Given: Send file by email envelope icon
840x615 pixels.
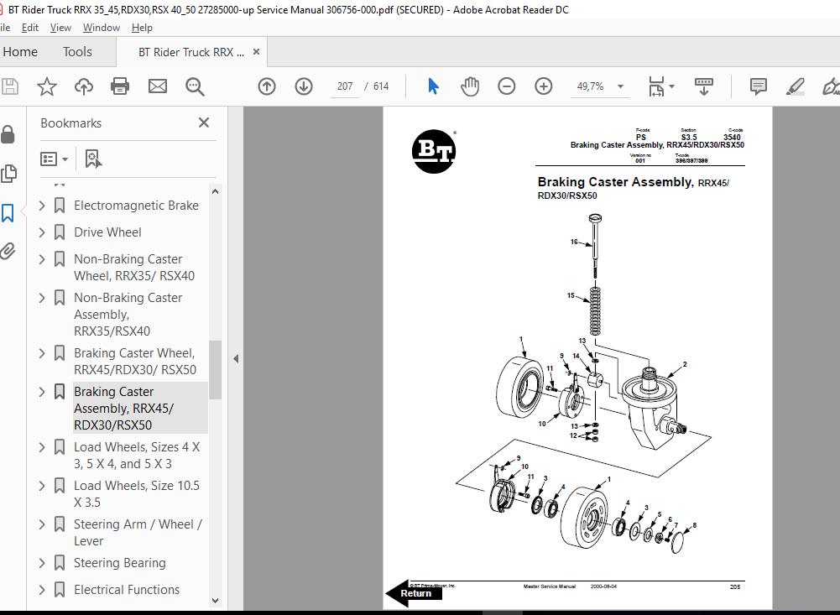Looking at the screenshot, I should click(158, 86).
